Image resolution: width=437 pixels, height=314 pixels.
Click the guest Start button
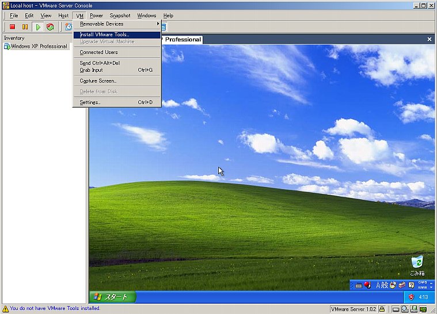coord(113,297)
